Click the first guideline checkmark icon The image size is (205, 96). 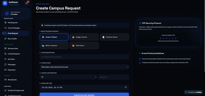point(140,59)
